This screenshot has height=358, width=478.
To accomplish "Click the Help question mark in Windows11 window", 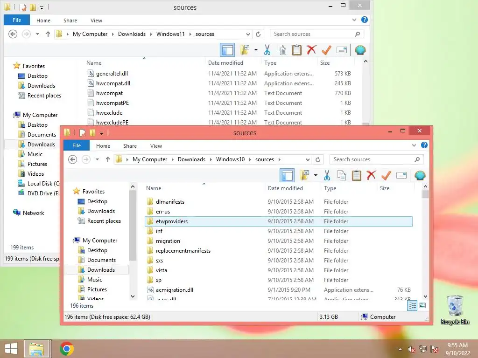I will coord(364,20).
